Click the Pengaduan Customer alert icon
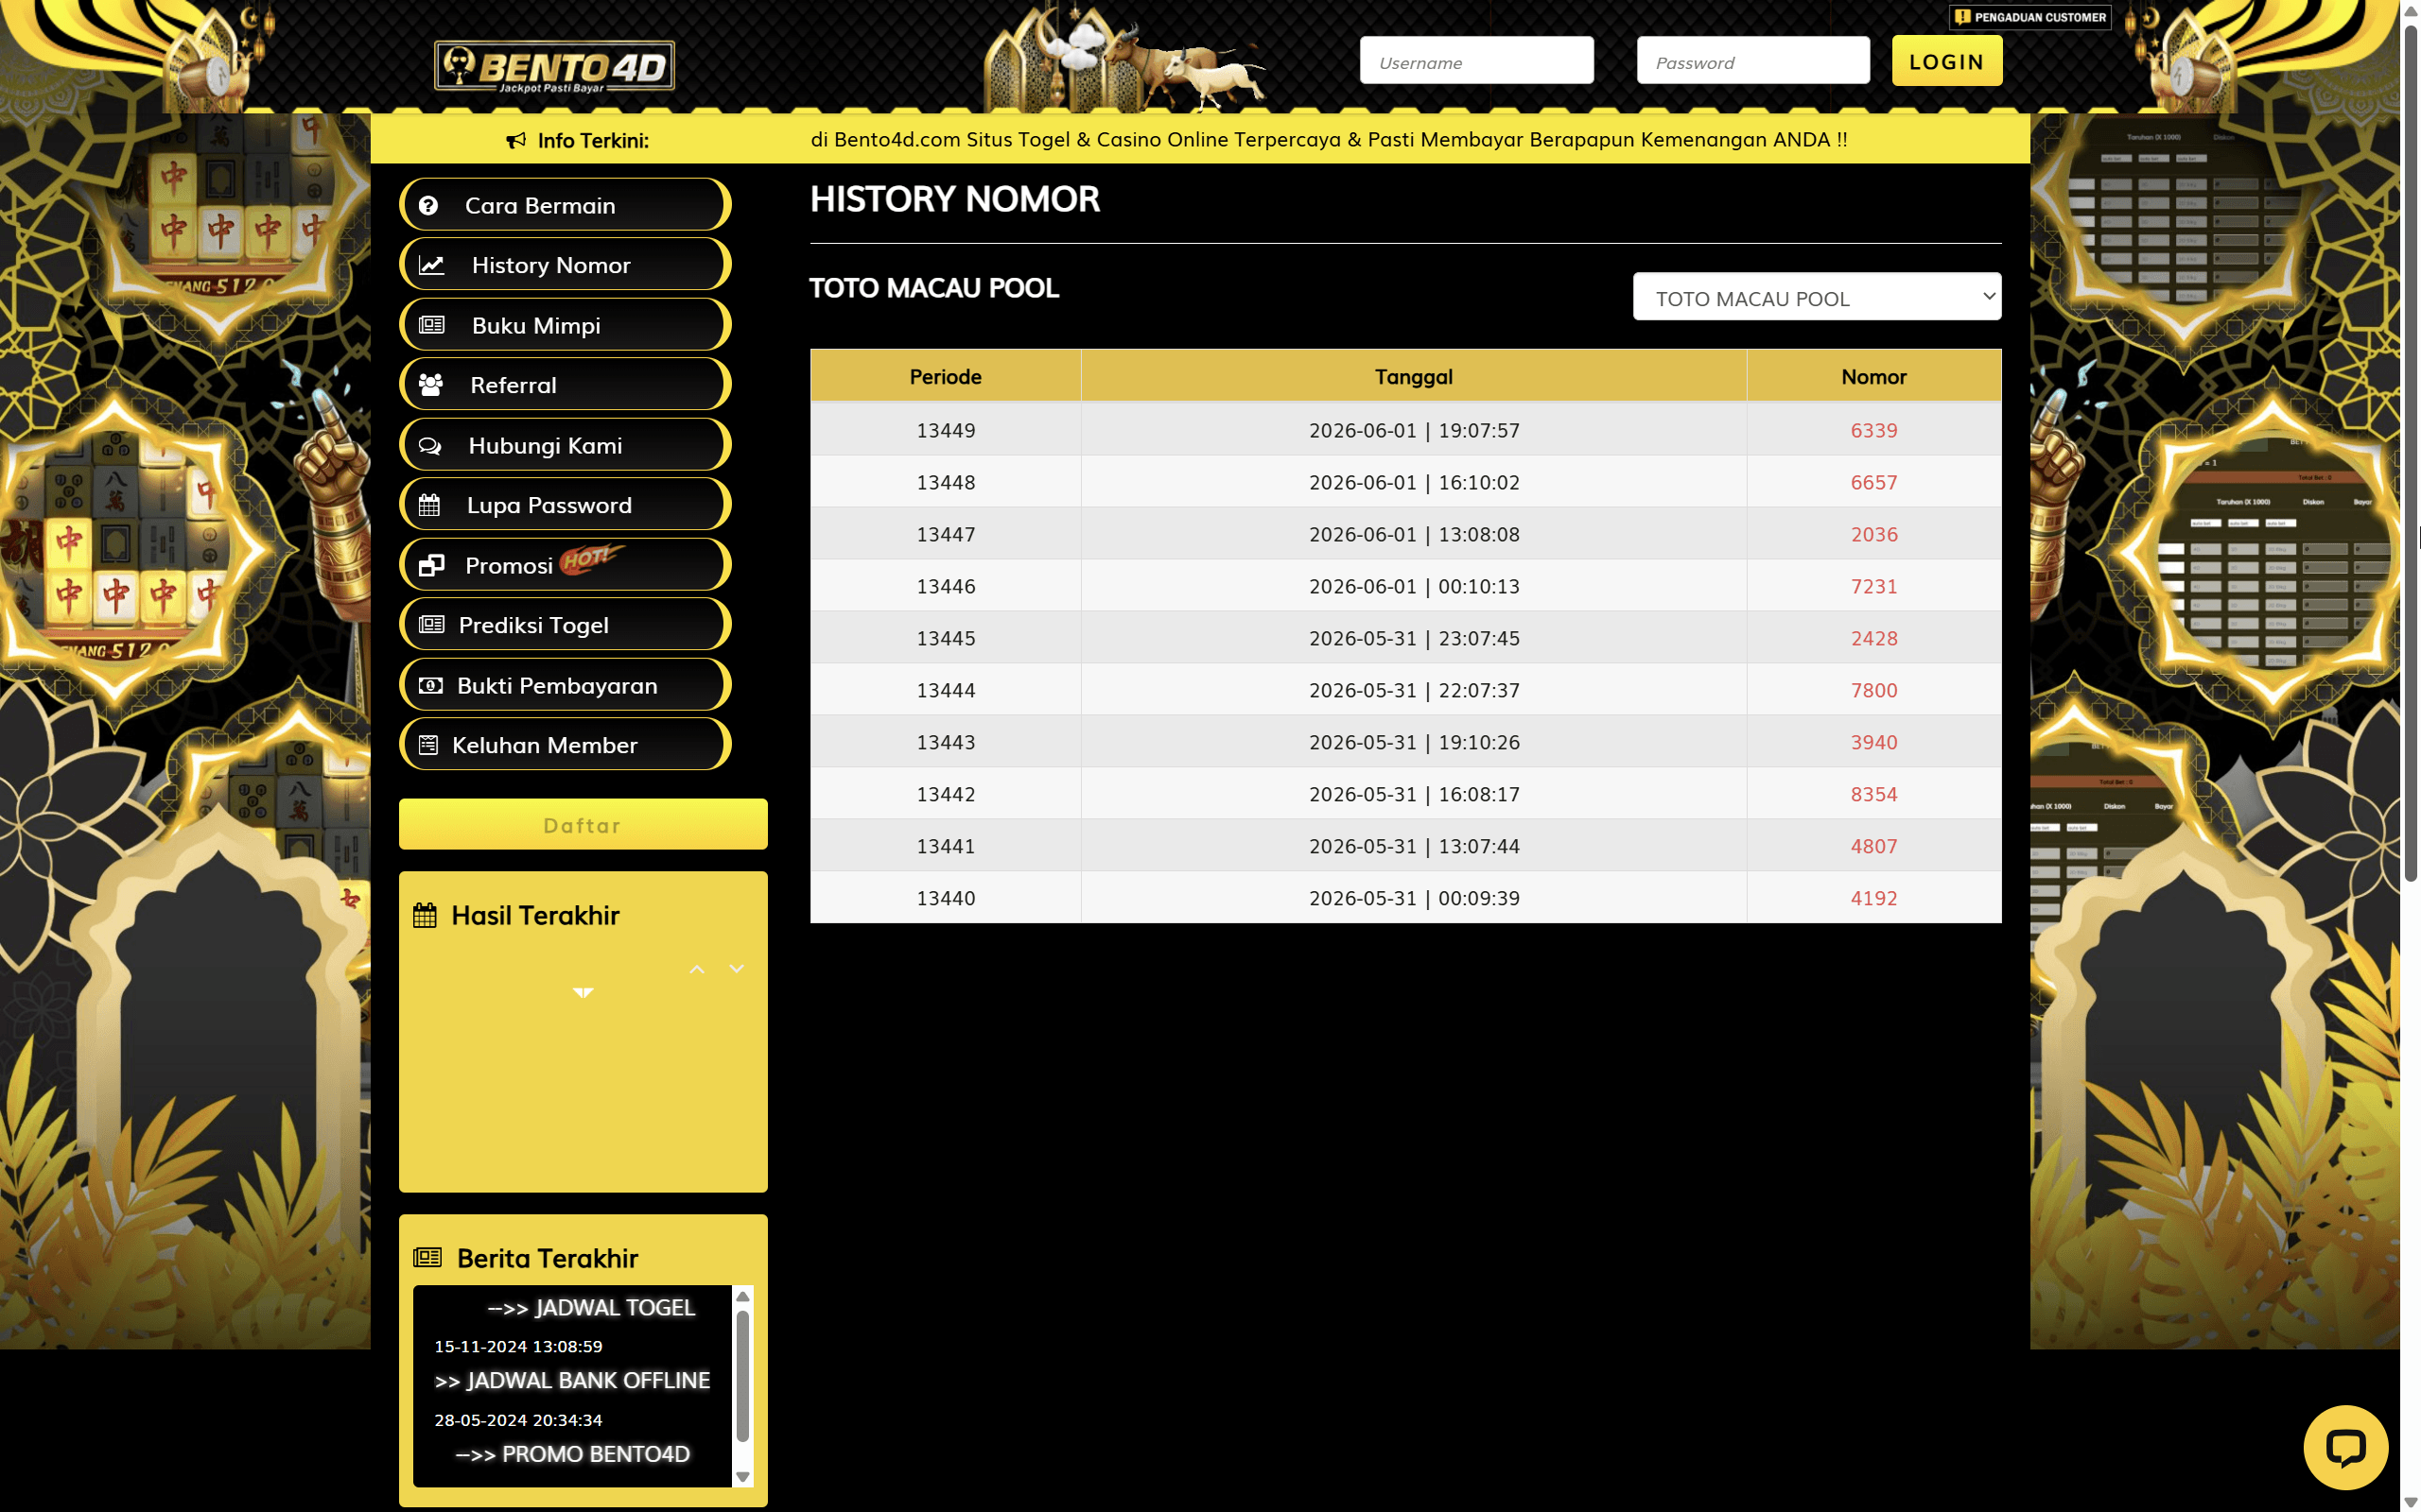 [x=1961, y=17]
